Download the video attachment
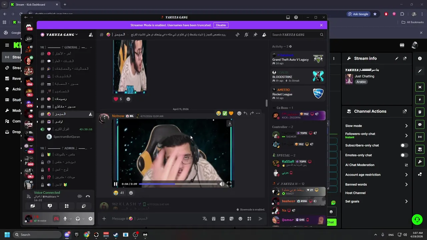The width and height of the screenshot is (427, 240). pos(230,123)
